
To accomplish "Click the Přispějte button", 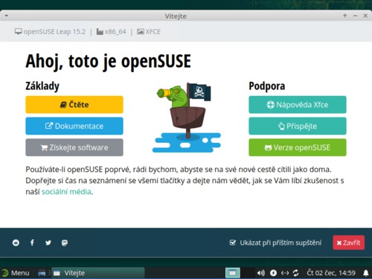I will [x=298, y=126].
